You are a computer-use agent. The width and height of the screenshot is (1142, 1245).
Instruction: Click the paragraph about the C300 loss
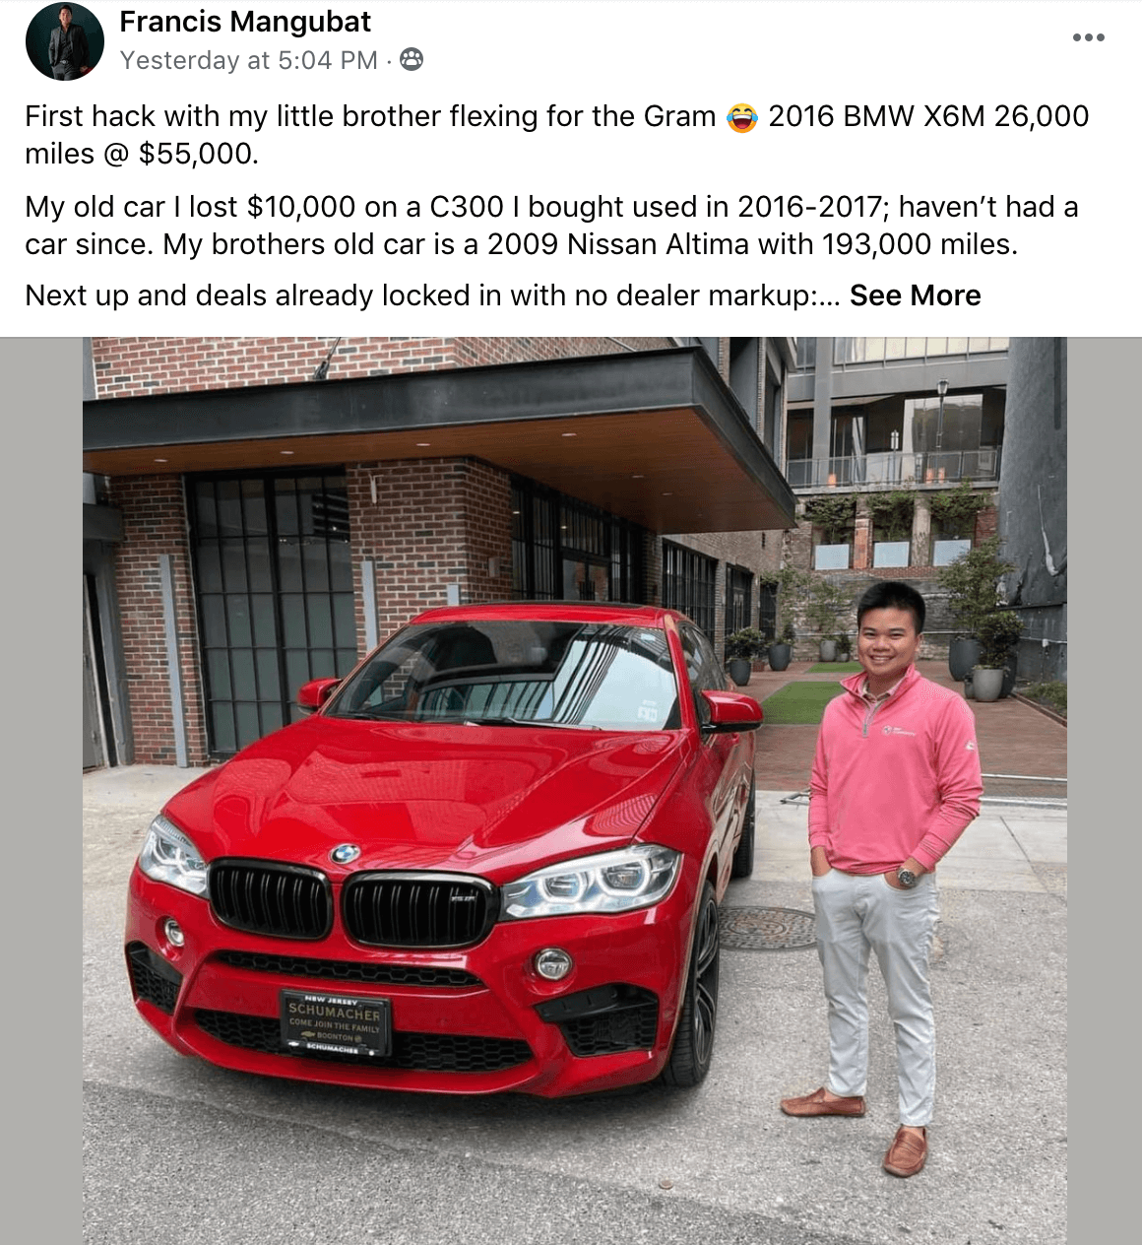(x=551, y=225)
